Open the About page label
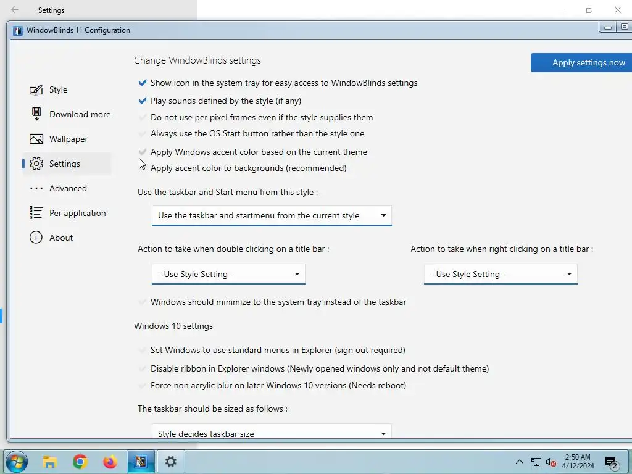The width and height of the screenshot is (632, 474). (x=61, y=238)
